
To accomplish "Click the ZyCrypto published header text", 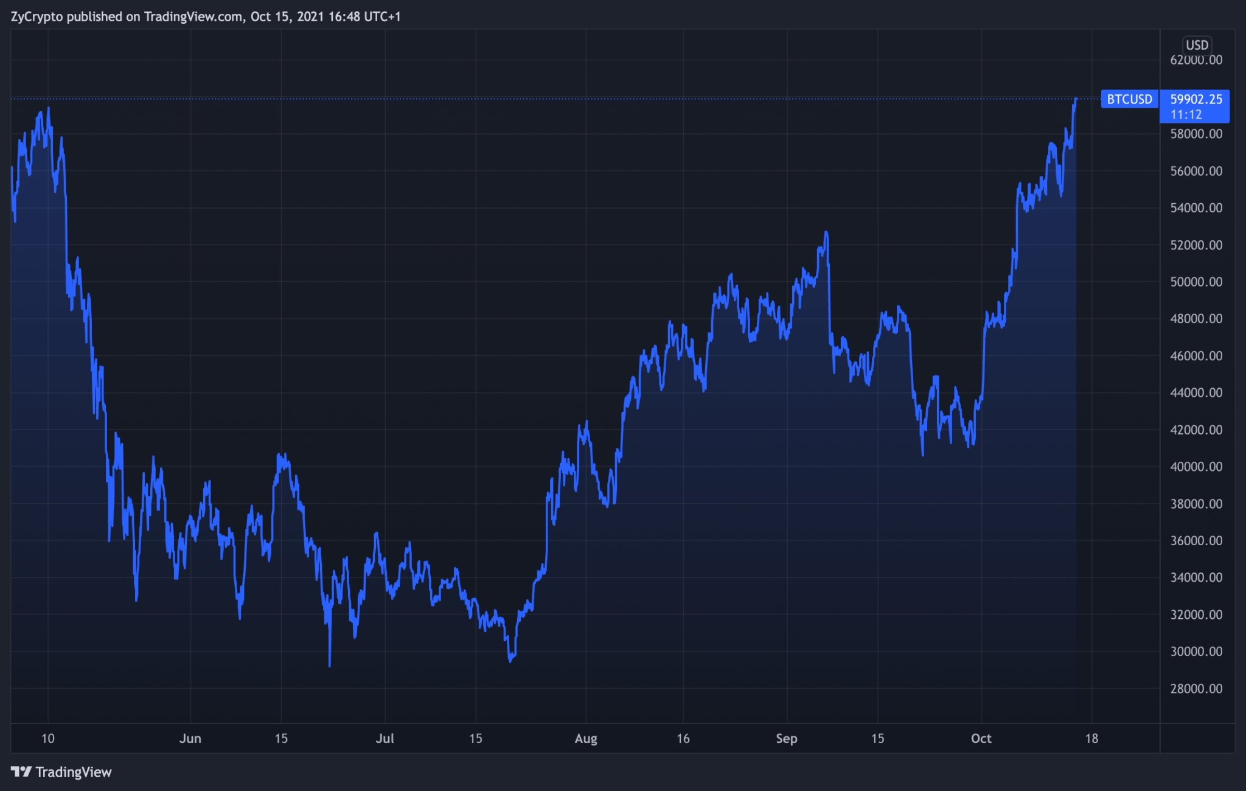I will pos(206,16).
